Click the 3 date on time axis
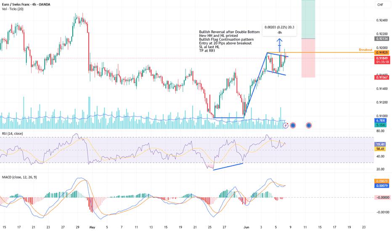392x231 pixels. point(261,227)
